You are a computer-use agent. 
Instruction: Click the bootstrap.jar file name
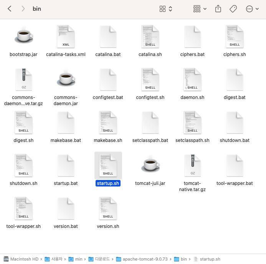[x=23, y=54]
